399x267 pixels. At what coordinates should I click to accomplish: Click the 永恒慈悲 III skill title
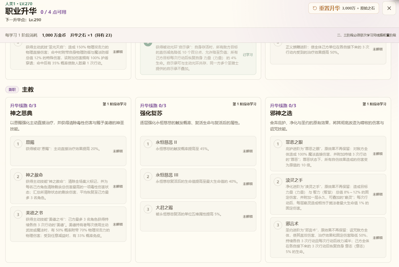point(167,175)
